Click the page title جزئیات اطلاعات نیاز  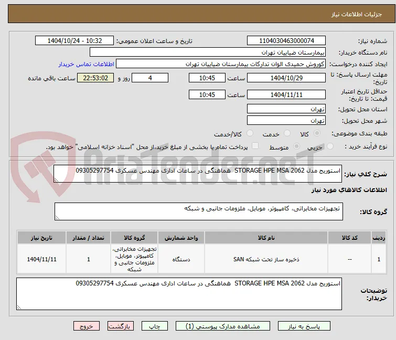[x=356, y=14]
